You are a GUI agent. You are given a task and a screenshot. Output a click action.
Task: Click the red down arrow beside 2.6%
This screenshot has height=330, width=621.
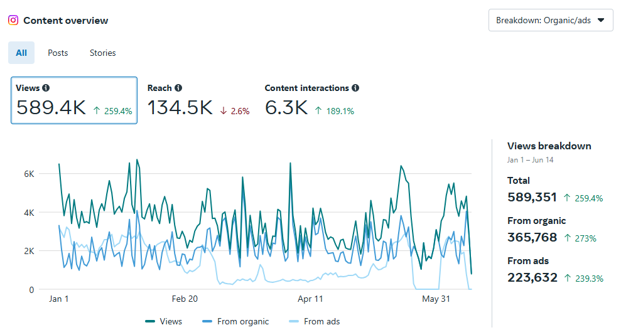click(224, 111)
